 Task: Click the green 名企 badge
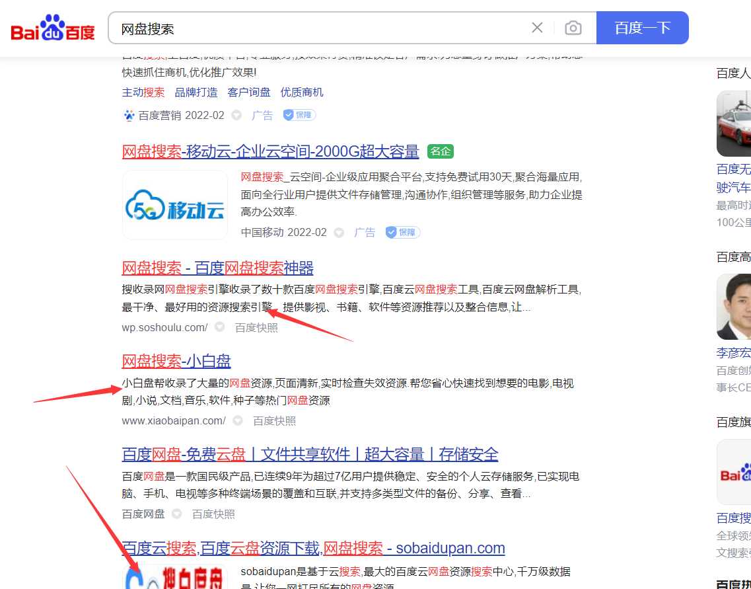[440, 151]
